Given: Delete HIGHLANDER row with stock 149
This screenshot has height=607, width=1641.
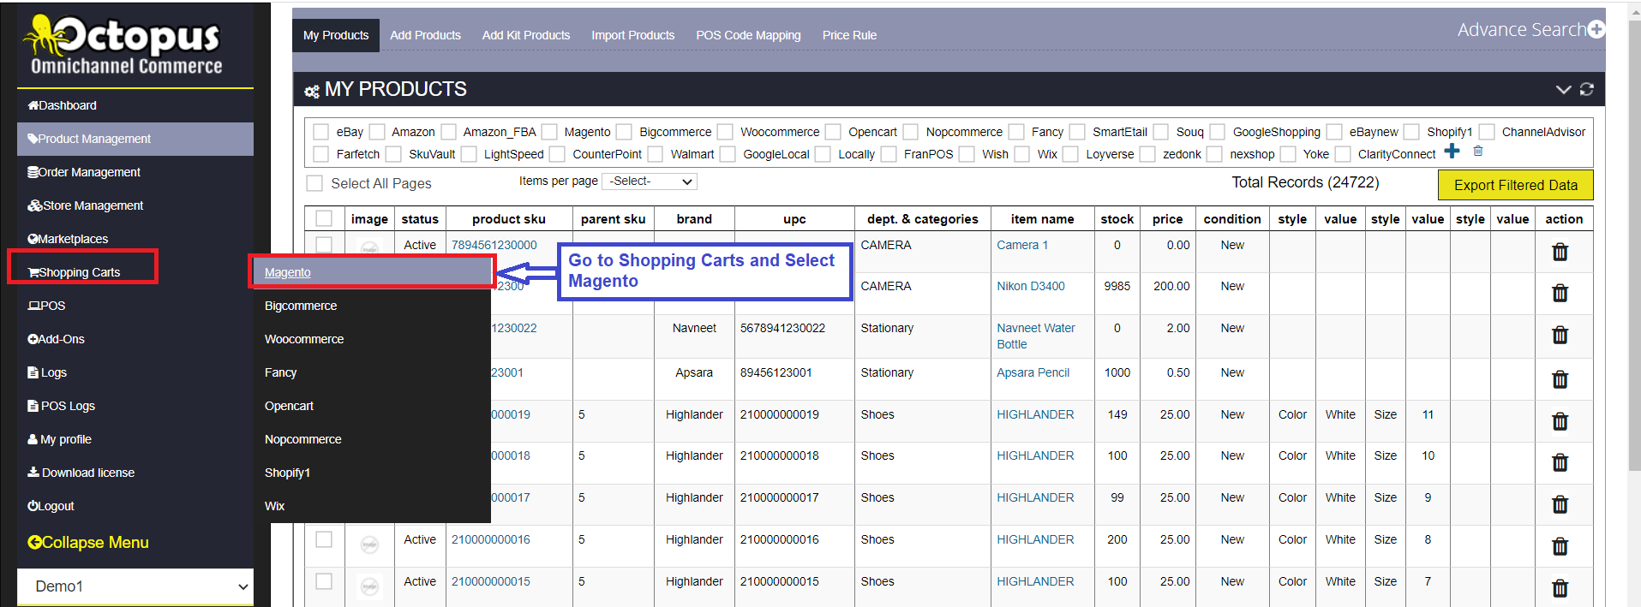Looking at the screenshot, I should click(x=1560, y=421).
